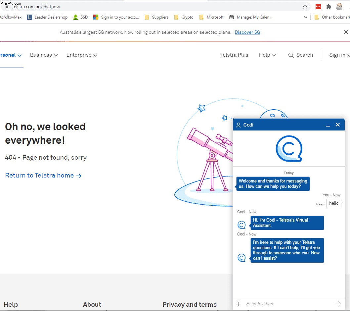The width and height of the screenshot is (350, 311).
Task: Click the site lock icon in address bar
Action: coord(7,7)
